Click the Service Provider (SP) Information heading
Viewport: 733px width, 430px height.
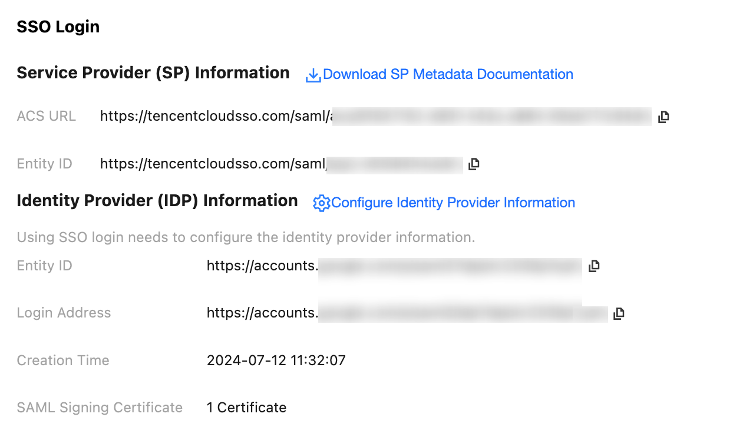pos(153,73)
